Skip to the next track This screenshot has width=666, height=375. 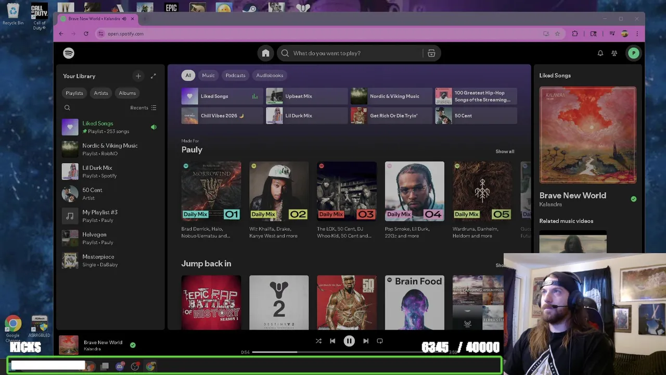[366, 341]
